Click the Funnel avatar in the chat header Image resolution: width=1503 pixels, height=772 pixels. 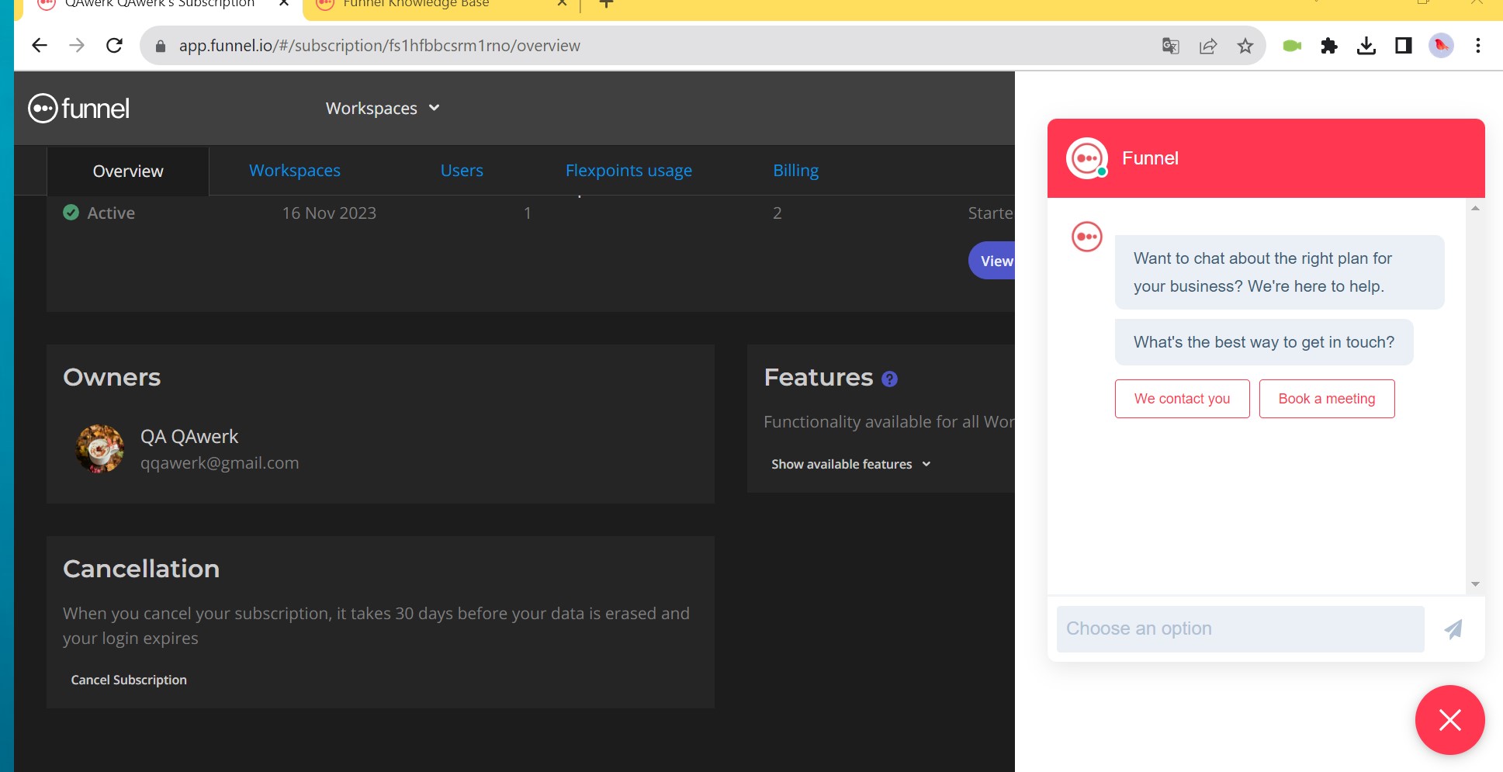pyautogui.click(x=1087, y=158)
